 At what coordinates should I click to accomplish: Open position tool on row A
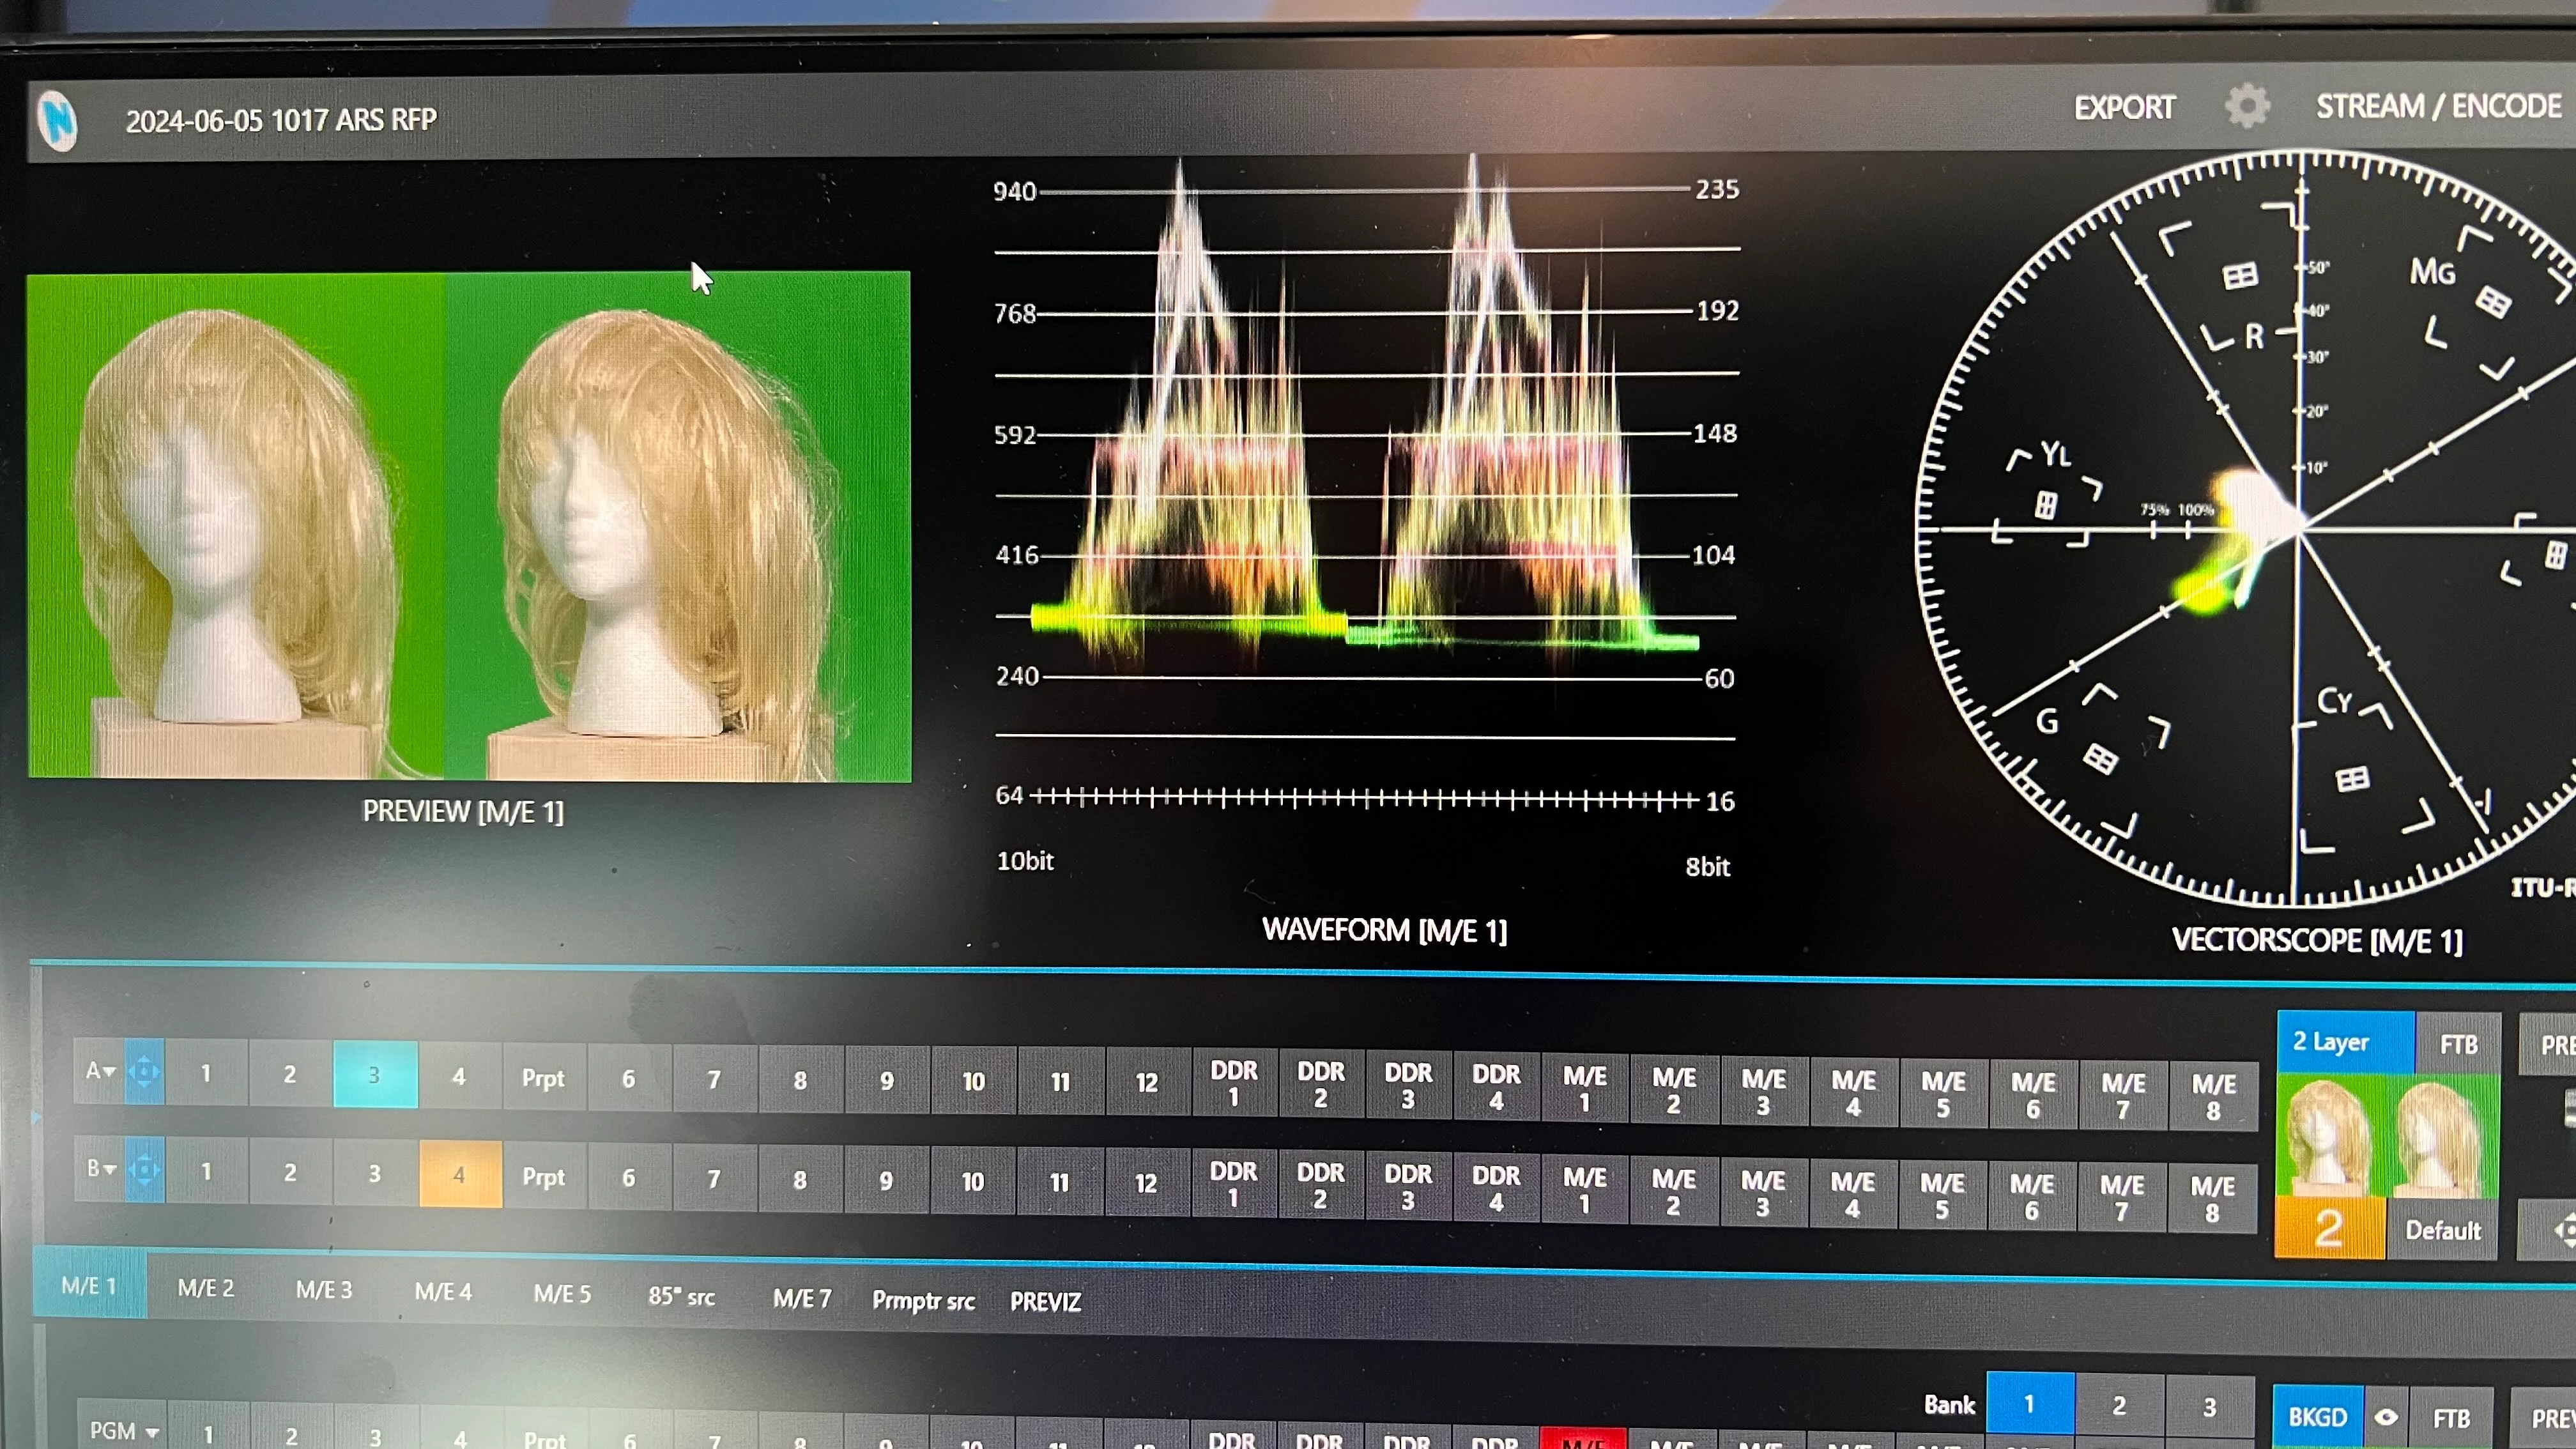tap(144, 1073)
